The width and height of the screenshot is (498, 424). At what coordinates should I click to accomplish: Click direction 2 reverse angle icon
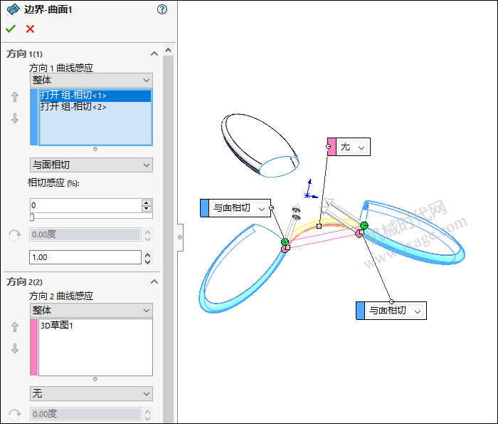(x=15, y=415)
